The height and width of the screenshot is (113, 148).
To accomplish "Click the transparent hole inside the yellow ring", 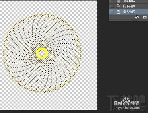I will tap(42, 53).
